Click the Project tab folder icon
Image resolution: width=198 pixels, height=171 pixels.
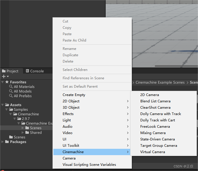[4, 71]
